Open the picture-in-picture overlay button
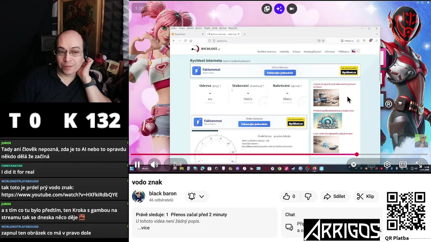 [x=267, y=9]
